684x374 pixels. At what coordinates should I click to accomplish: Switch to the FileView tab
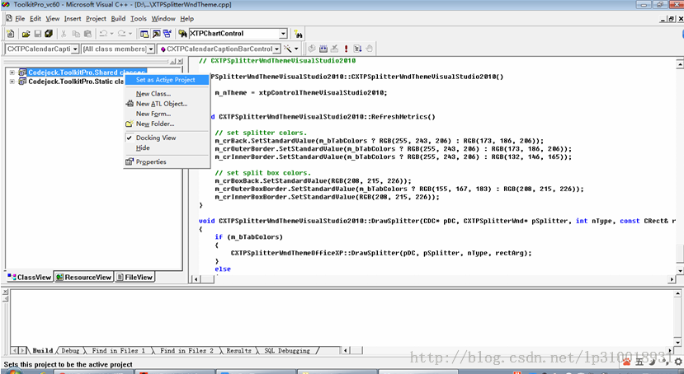[134, 277]
